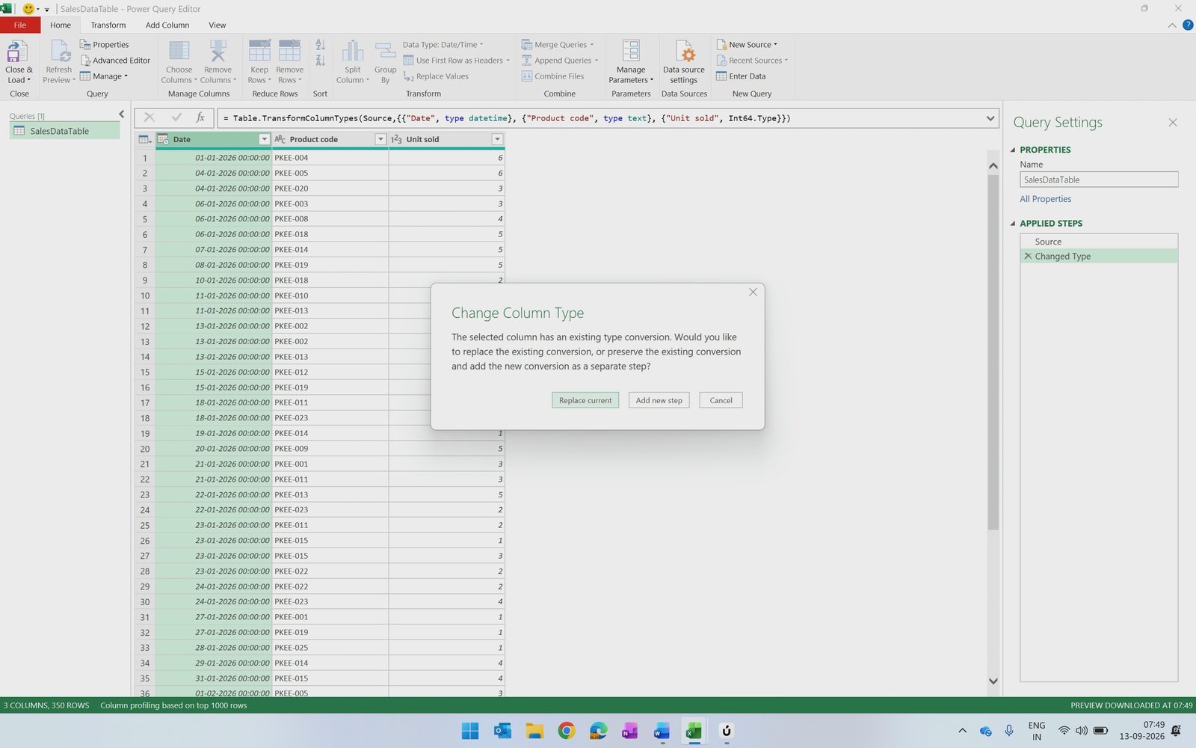The height and width of the screenshot is (748, 1196).
Task: Open Word from the taskbar
Action: [662, 731]
